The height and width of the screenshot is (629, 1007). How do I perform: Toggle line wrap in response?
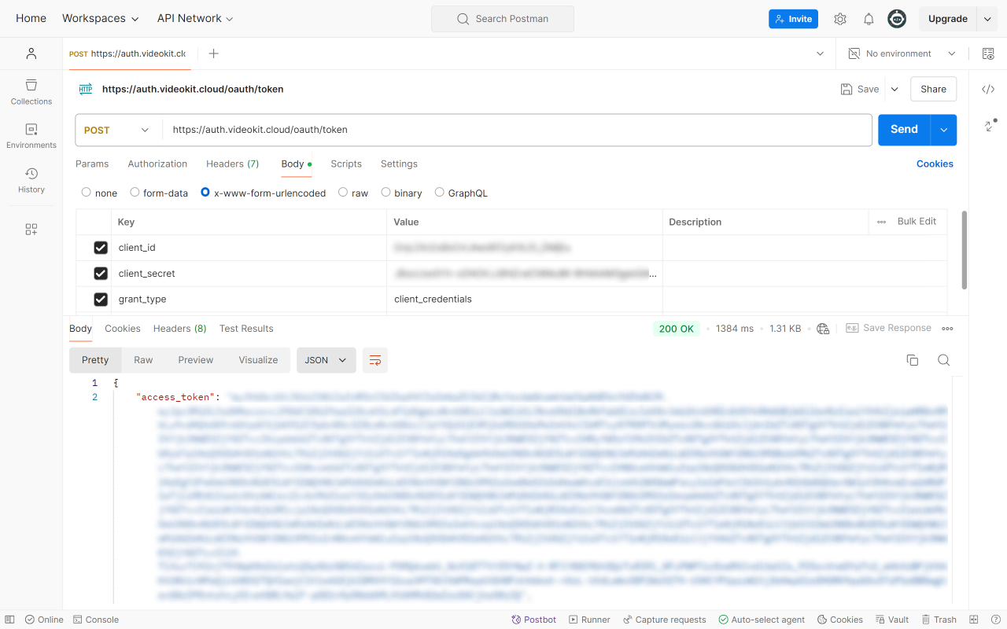[x=375, y=360]
